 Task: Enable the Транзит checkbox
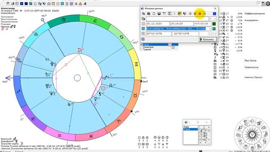[x=141, y=49]
